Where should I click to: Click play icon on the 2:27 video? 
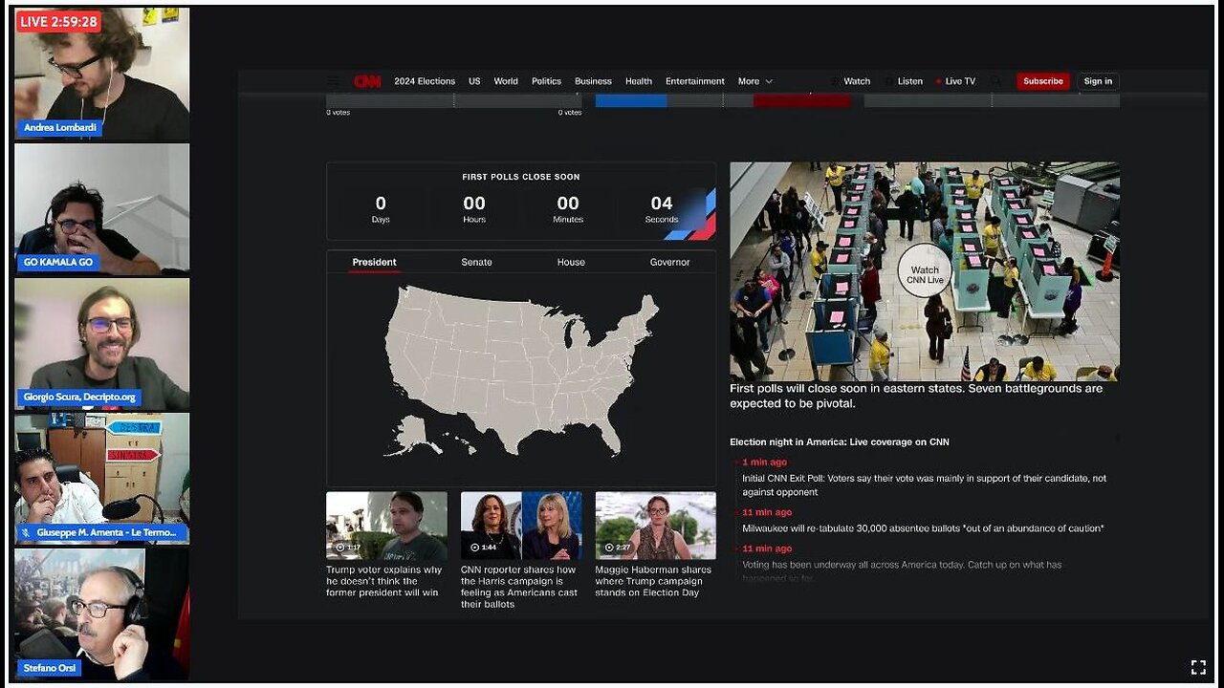coord(608,548)
